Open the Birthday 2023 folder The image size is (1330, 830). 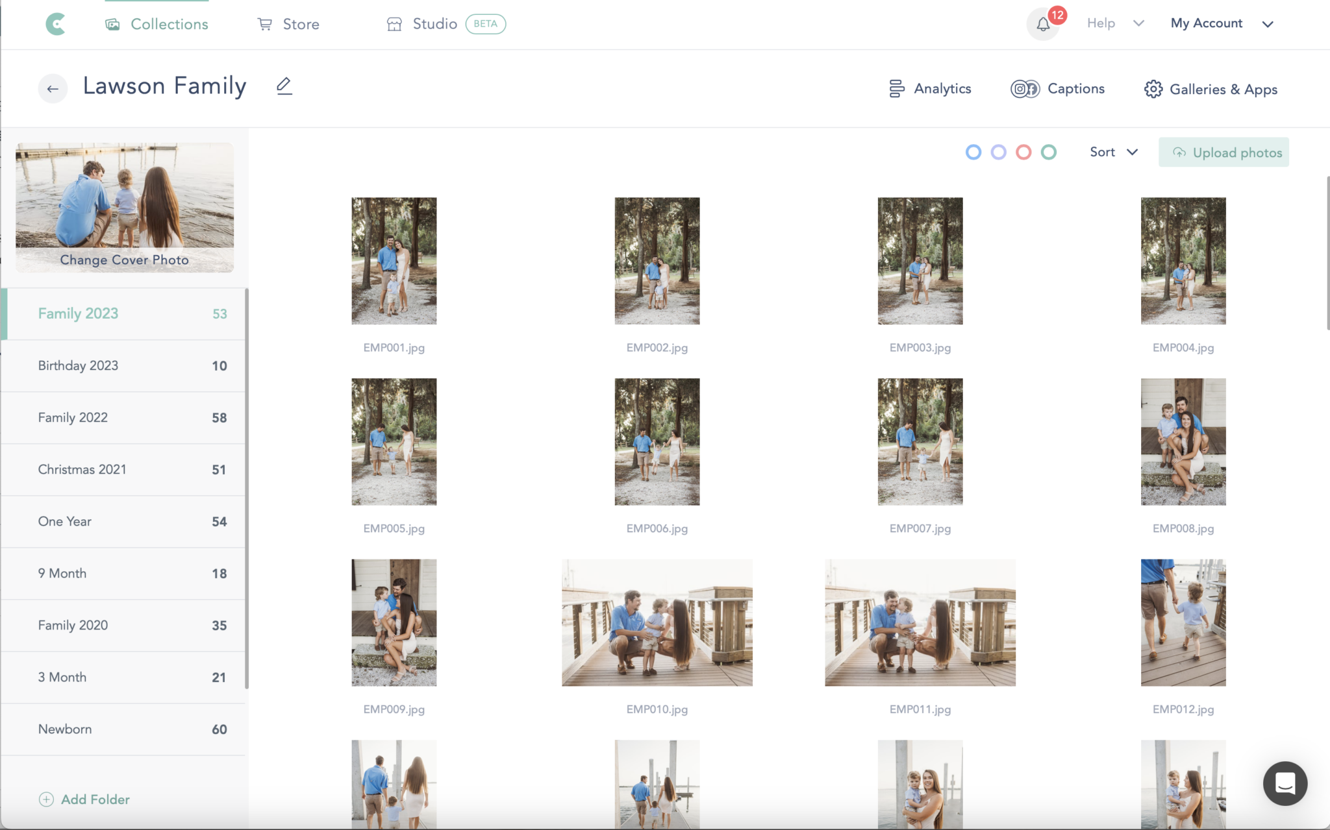click(x=79, y=365)
